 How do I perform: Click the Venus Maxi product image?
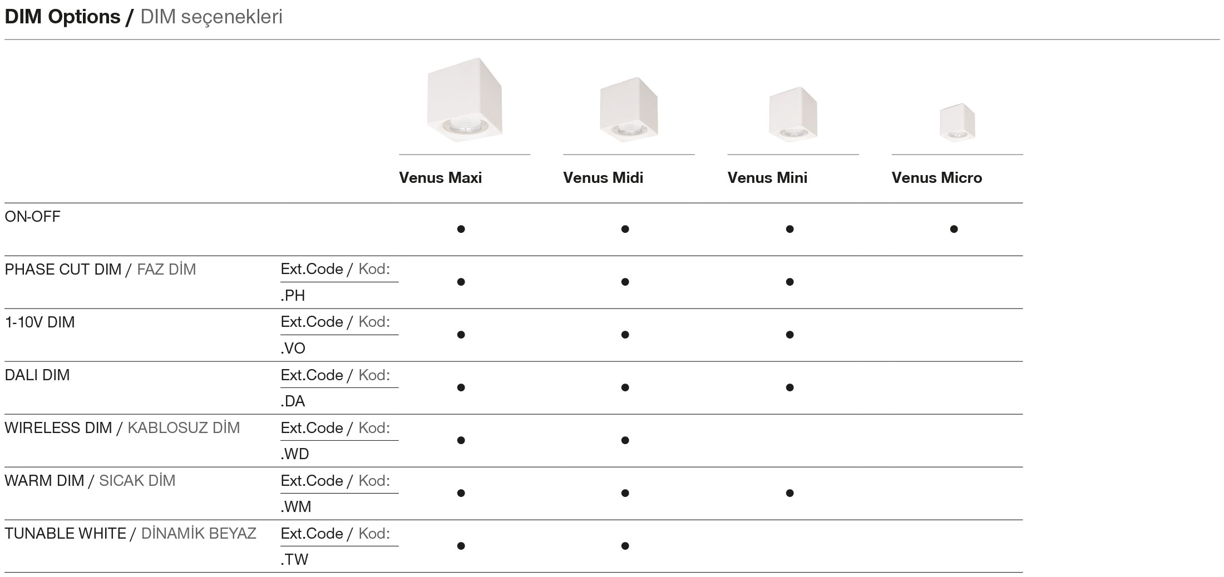(x=465, y=100)
